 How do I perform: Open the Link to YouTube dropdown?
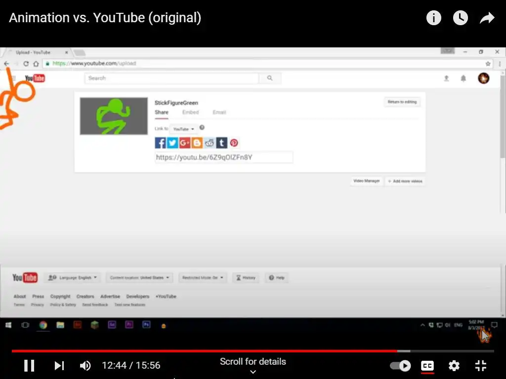pyautogui.click(x=183, y=129)
